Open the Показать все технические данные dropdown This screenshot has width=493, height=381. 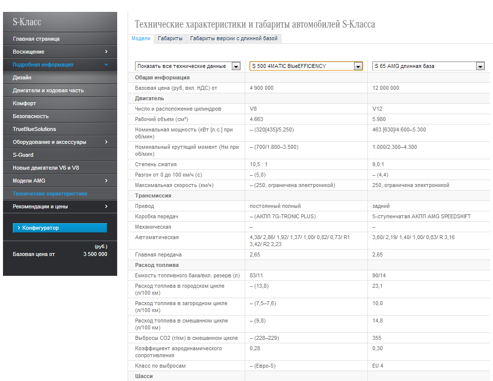coord(236,66)
